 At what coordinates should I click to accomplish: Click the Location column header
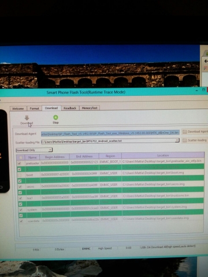[x=163, y=155]
